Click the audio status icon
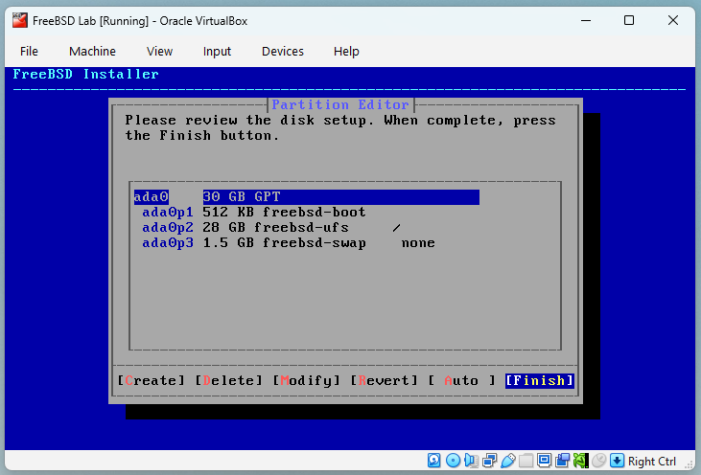This screenshot has width=701, height=475. coord(471,461)
